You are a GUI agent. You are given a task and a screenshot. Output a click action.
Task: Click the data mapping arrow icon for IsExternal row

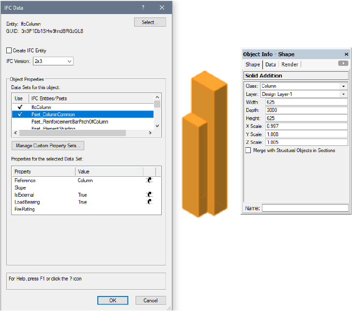click(x=149, y=194)
